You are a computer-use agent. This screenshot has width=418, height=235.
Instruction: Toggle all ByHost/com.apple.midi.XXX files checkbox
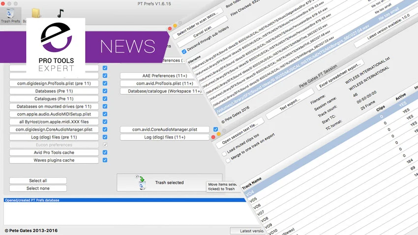[105, 122]
